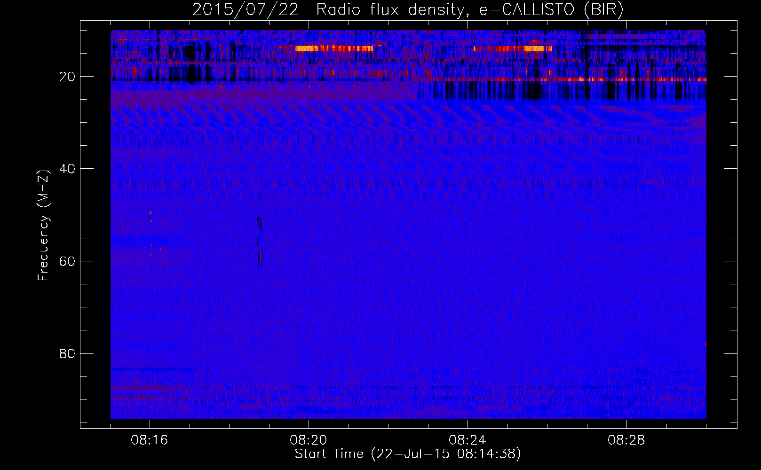The image size is (761, 470).
Task: Click the 'Frequency (MHZ)' axis label
Action: [43, 226]
